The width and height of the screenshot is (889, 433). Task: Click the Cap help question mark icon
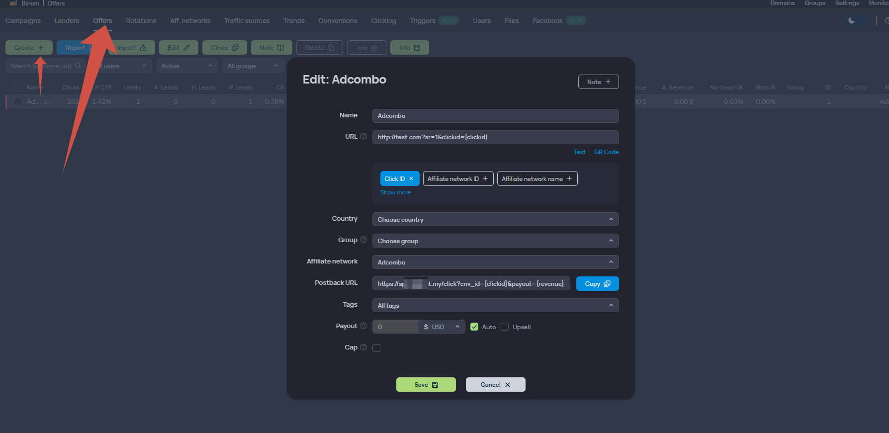pos(363,347)
